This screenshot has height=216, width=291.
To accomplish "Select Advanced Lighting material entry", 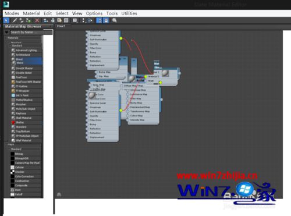I will [26, 50].
